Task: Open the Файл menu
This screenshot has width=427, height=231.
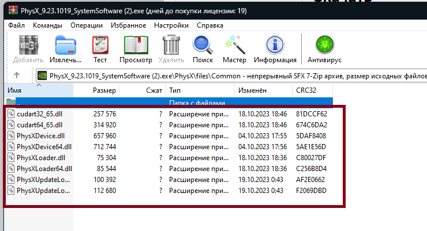Action: [x=16, y=25]
